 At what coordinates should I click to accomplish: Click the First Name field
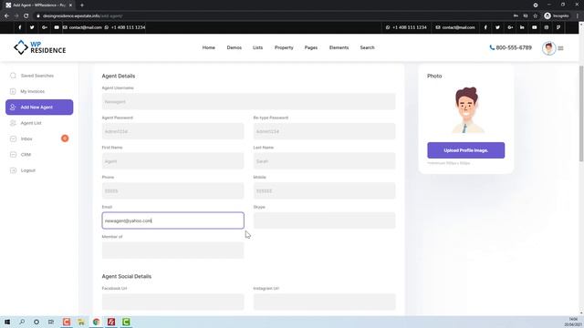click(172, 161)
